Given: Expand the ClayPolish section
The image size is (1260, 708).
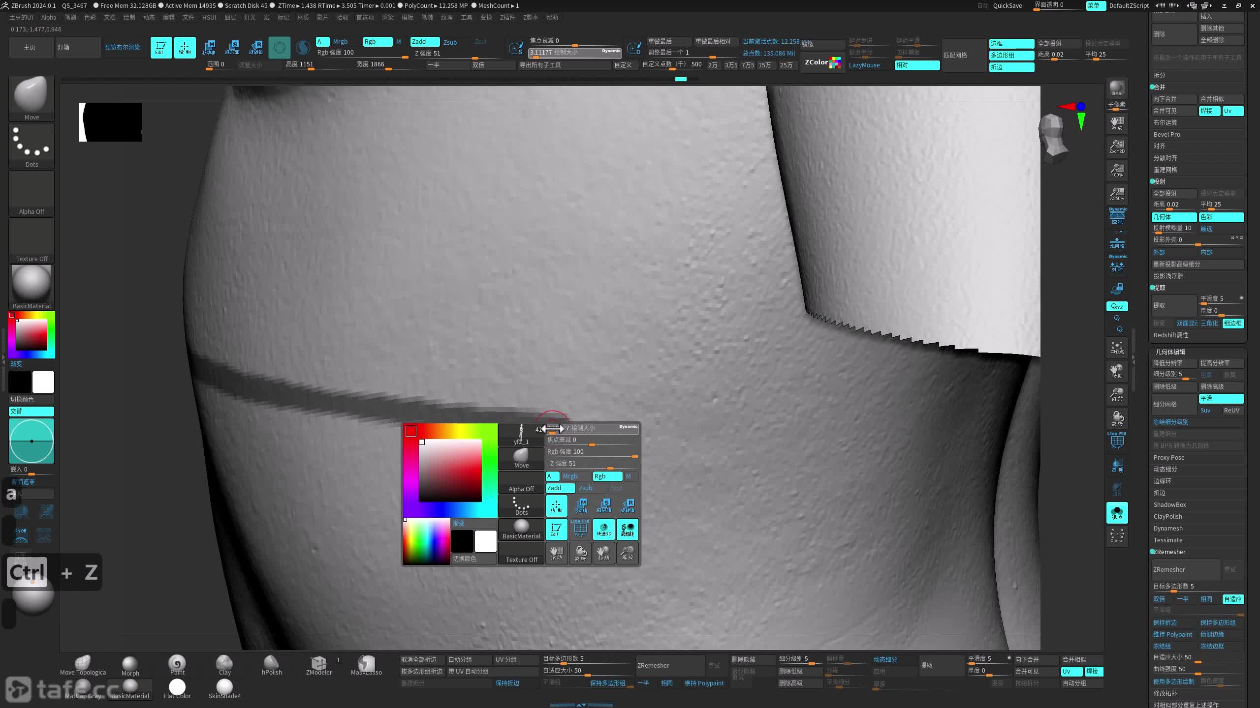Looking at the screenshot, I should click(1167, 516).
